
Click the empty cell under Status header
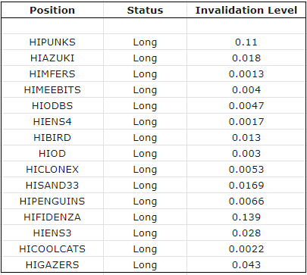[145, 26]
